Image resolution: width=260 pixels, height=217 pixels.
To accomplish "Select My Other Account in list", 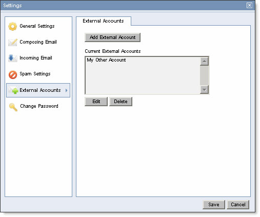I will [106, 60].
